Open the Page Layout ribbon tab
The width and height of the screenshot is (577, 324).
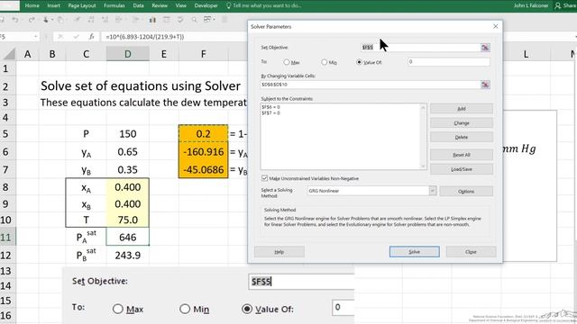(82, 5)
